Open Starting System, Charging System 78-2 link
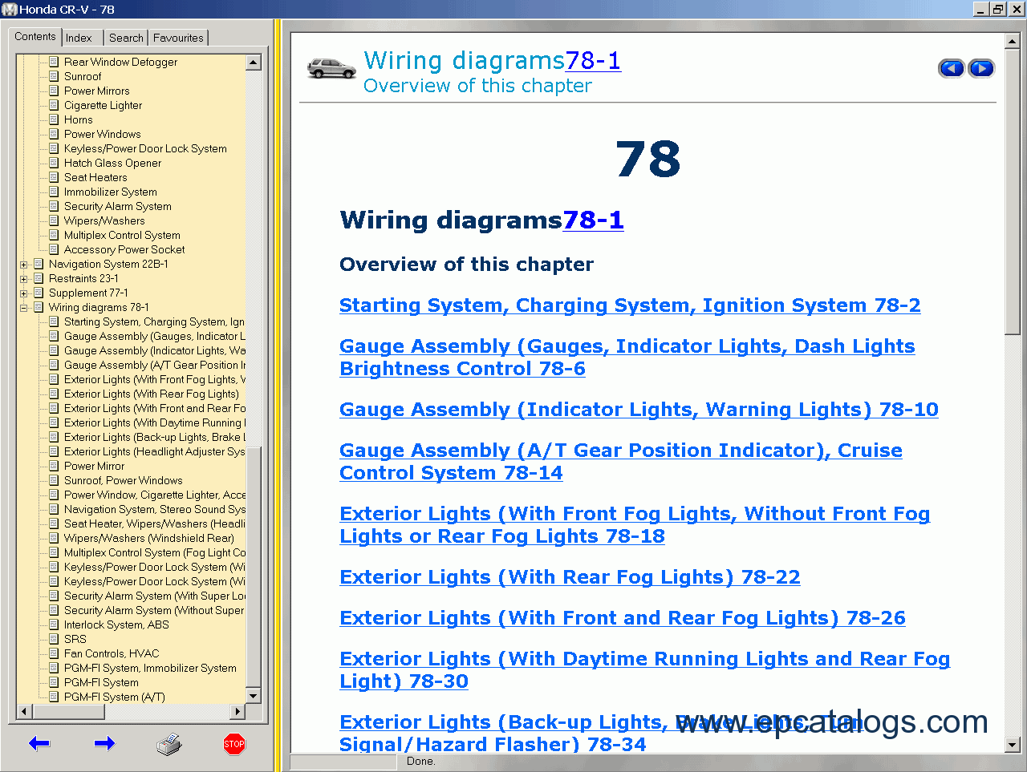 tap(629, 305)
